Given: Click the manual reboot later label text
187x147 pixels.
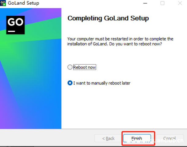Looking at the screenshot, I should [x=102, y=83].
